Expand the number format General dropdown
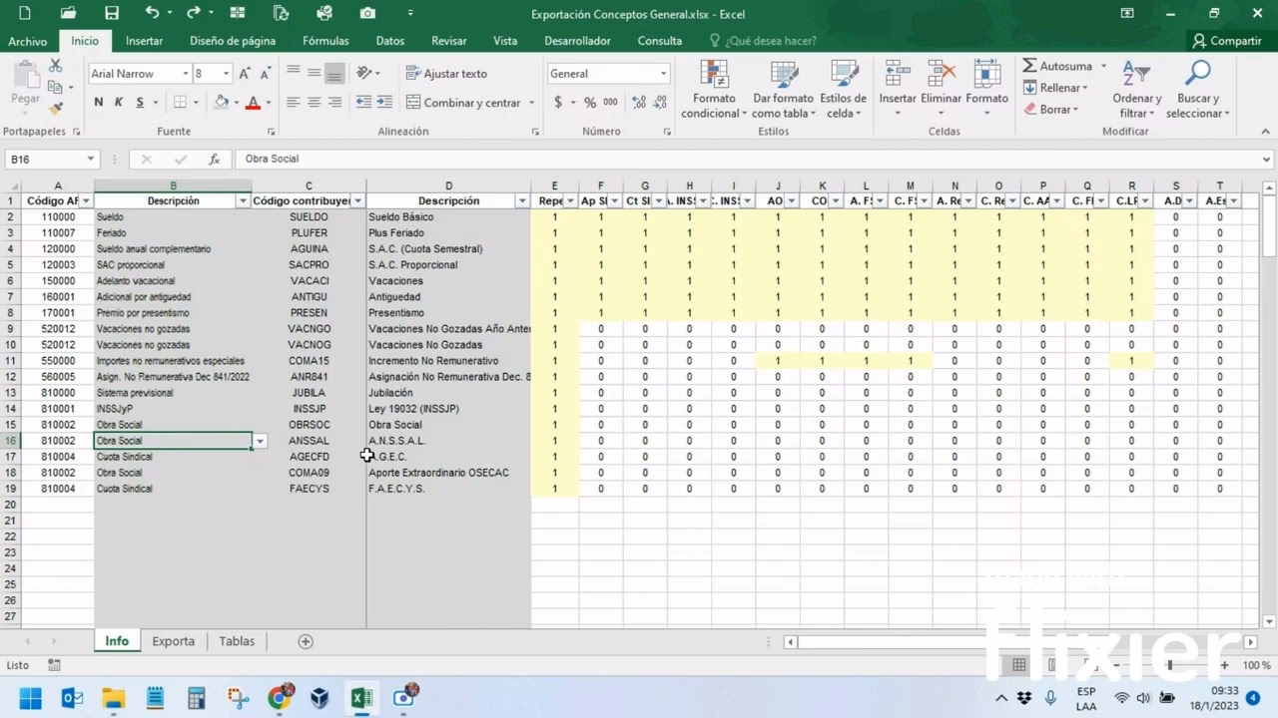The width and height of the screenshot is (1278, 718). 662,74
